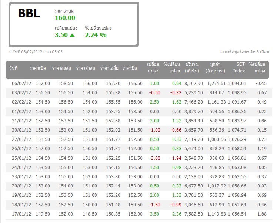Click the 2.24 % change value
The width and height of the screenshot is (277, 223).
click(96, 35)
